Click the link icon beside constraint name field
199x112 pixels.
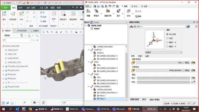click(x=188, y=26)
